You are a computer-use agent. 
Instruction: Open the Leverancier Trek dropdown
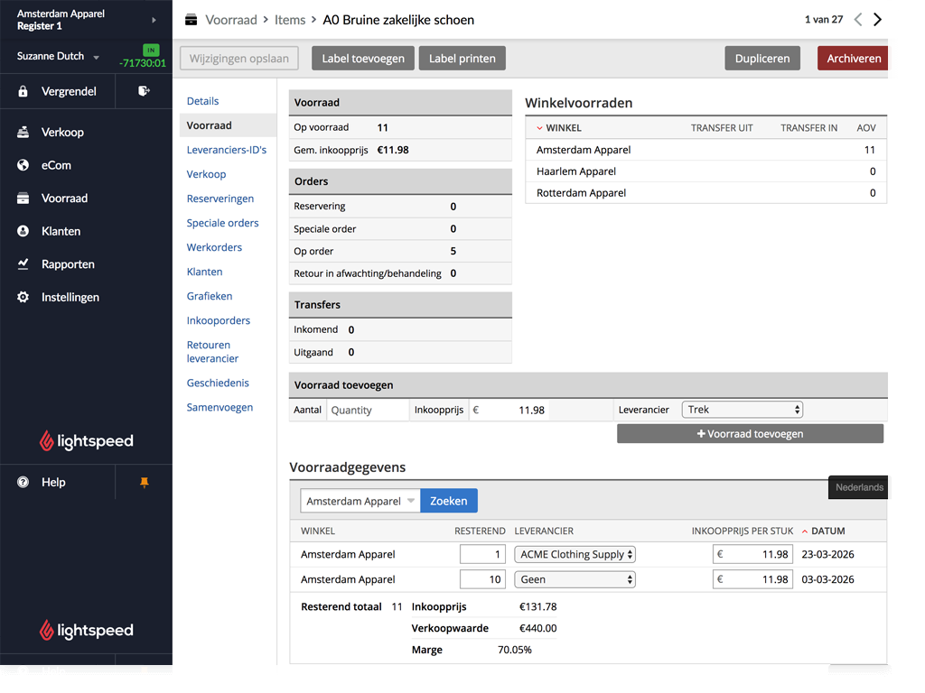pyautogui.click(x=743, y=410)
